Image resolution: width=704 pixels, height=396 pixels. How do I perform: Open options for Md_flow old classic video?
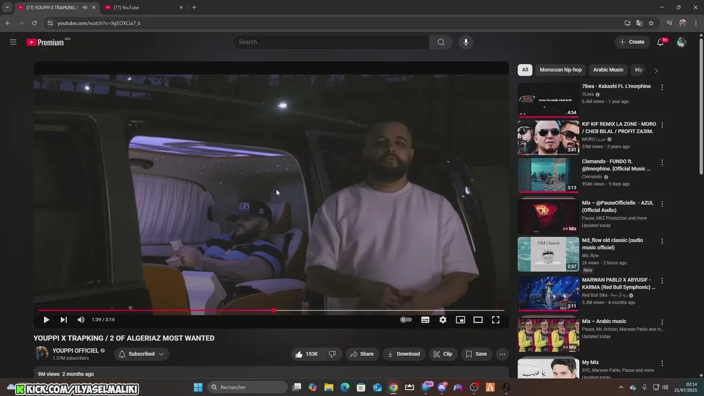[x=662, y=241]
